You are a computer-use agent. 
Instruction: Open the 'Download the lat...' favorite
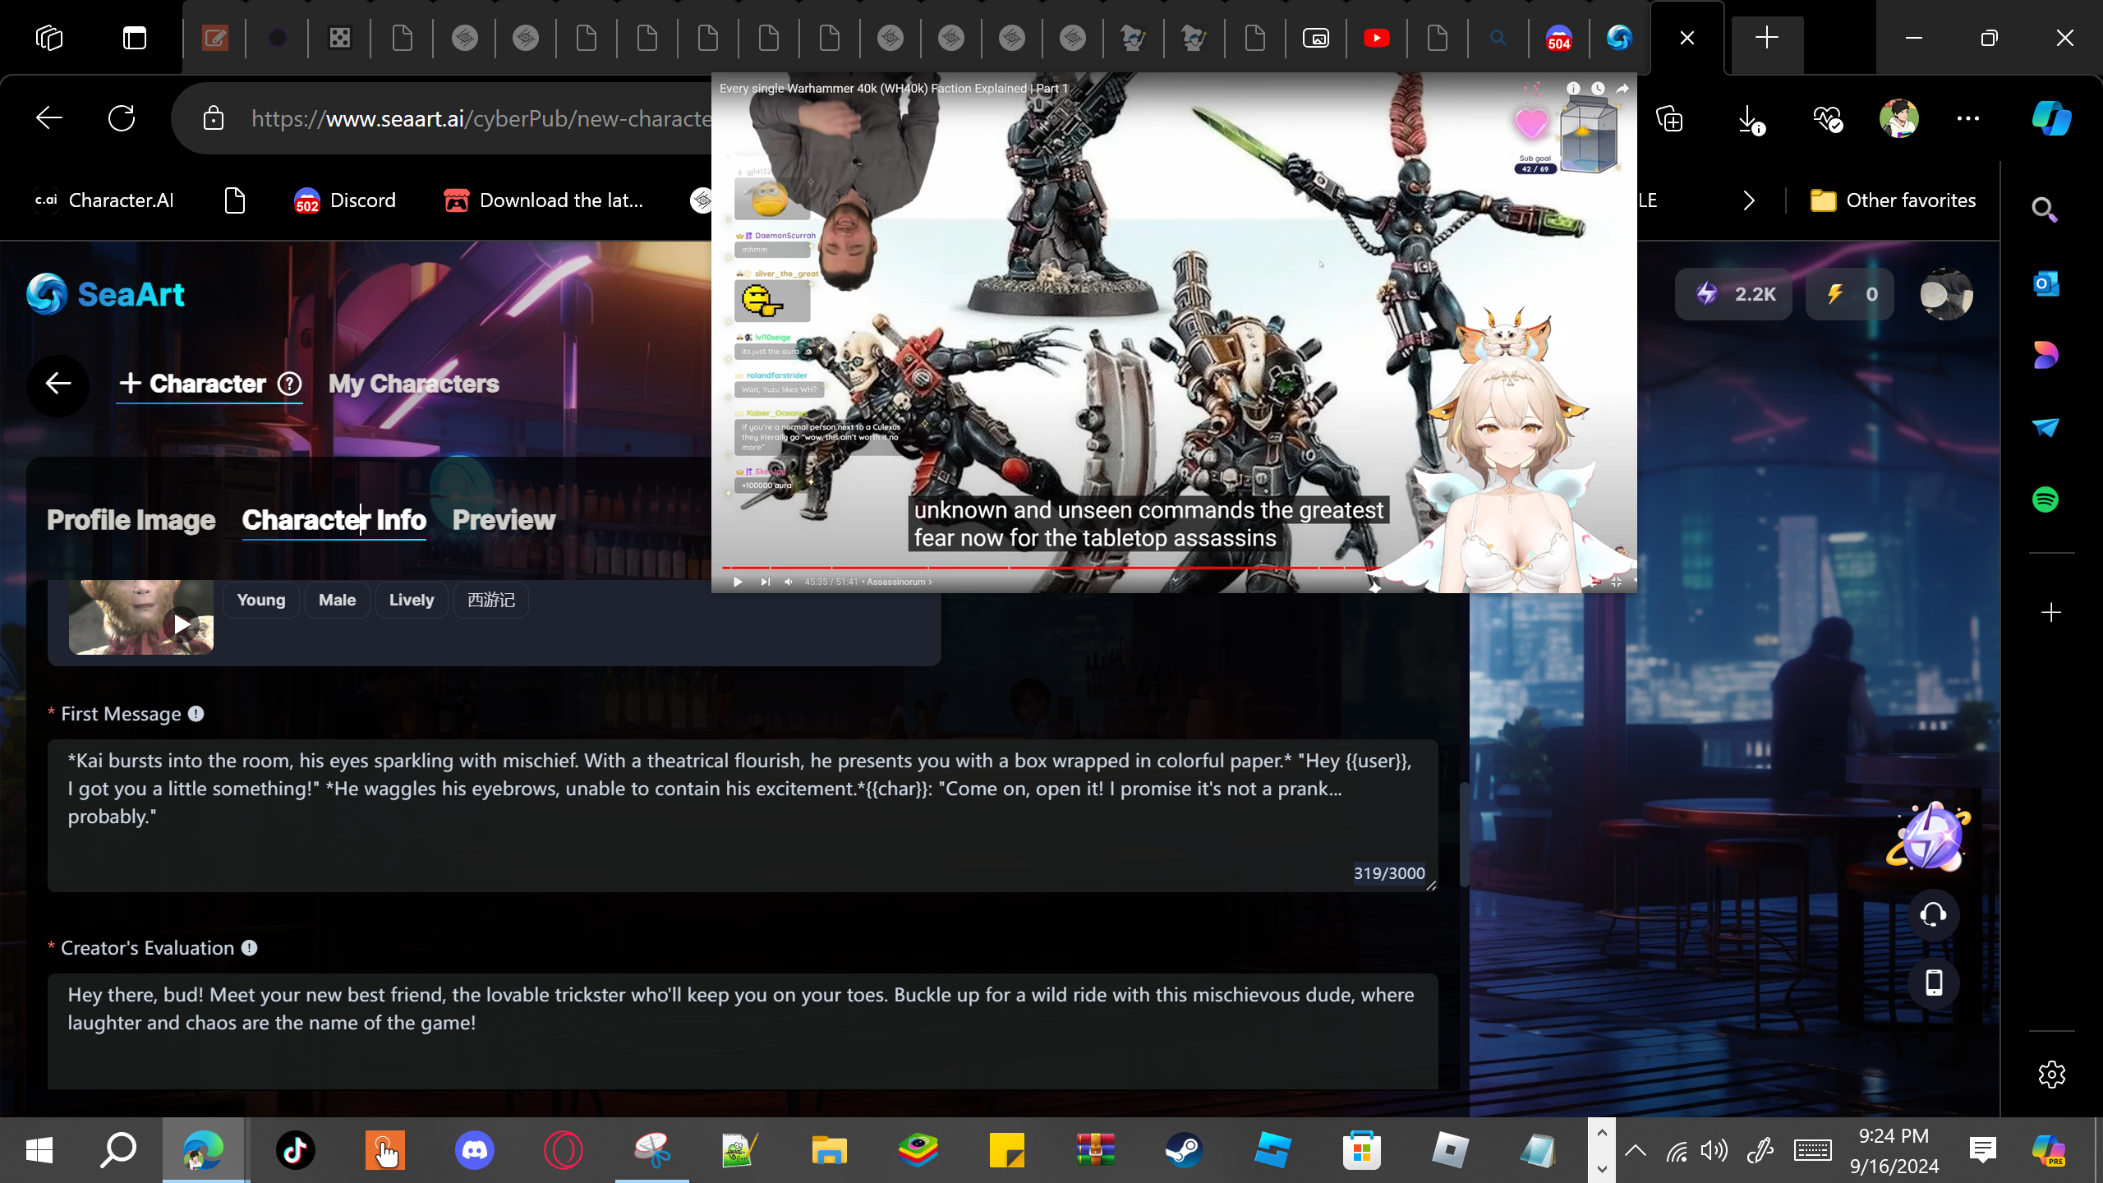[x=543, y=200]
